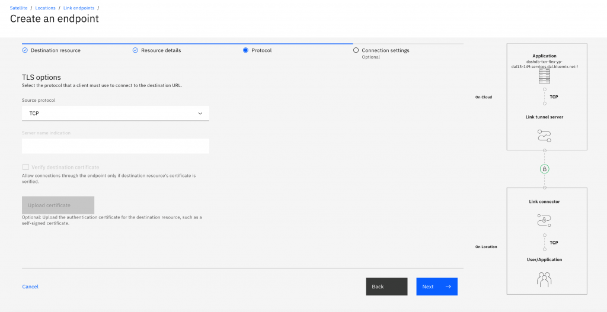Click the User/Application people icon
This screenshot has width=607, height=312.
544,279
